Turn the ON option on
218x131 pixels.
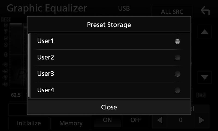tap(107, 120)
